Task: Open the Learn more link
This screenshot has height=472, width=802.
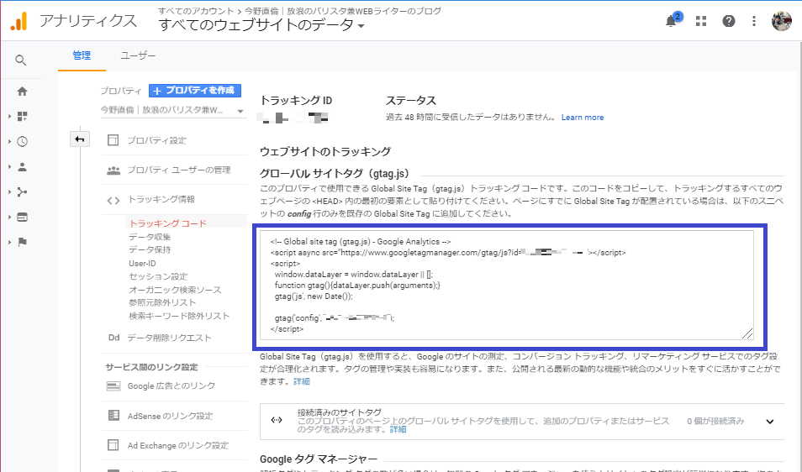Action: coord(582,118)
